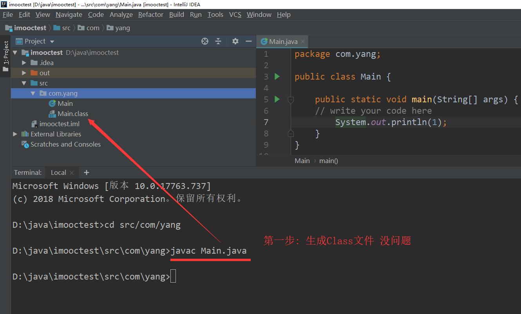The width and height of the screenshot is (521, 314).
Task: Click 'package com.yang;' code line
Action: [x=338, y=54]
